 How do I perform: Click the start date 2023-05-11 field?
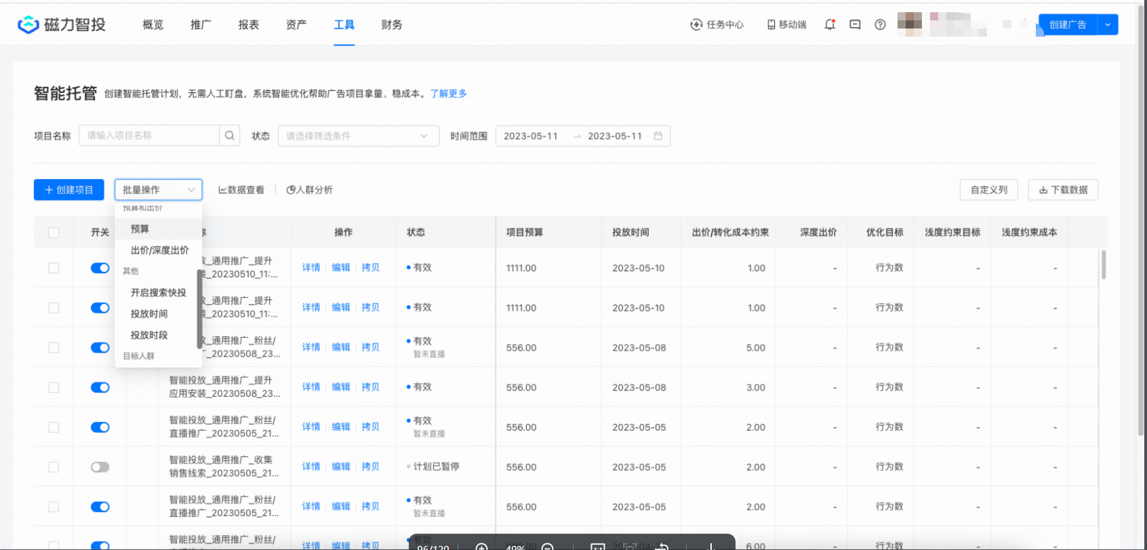[x=531, y=136]
